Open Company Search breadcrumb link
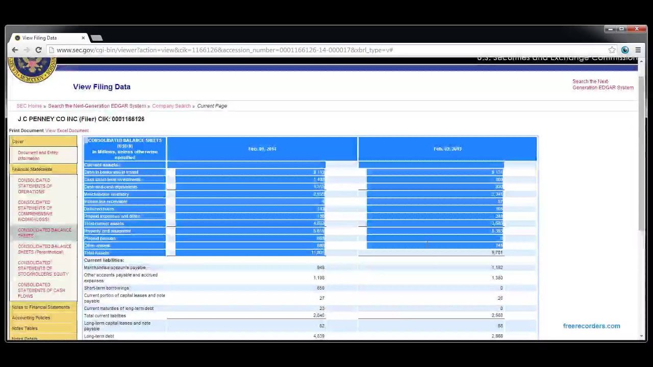653x367 pixels. (171, 106)
